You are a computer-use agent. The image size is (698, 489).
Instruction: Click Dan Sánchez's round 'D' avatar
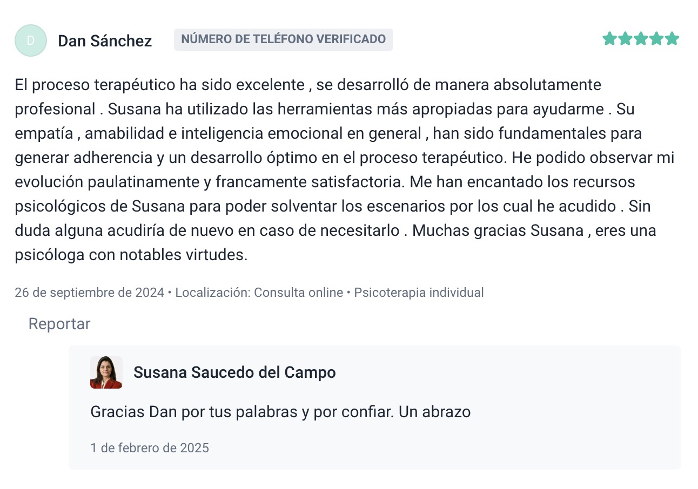(30, 40)
